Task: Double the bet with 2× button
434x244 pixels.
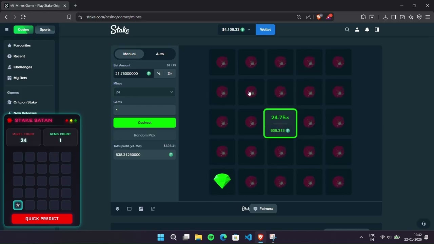Action: (x=170, y=74)
